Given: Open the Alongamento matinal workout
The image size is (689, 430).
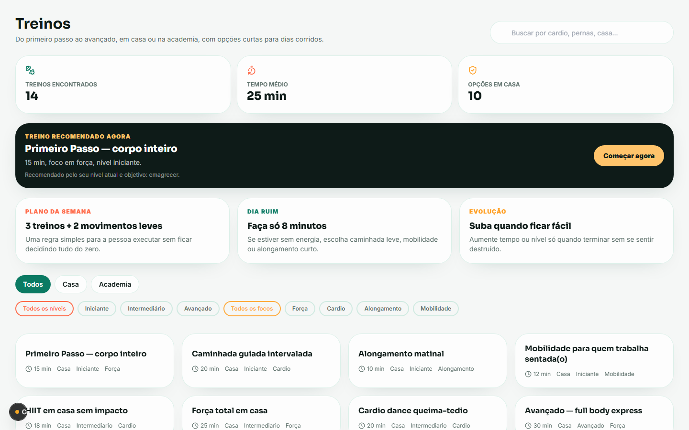Looking at the screenshot, I should 428,361.
